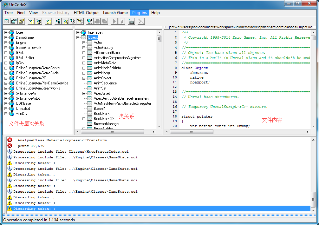Click the checklist printer toolbar icon
The height and width of the screenshot is (225, 319).
[131, 21]
